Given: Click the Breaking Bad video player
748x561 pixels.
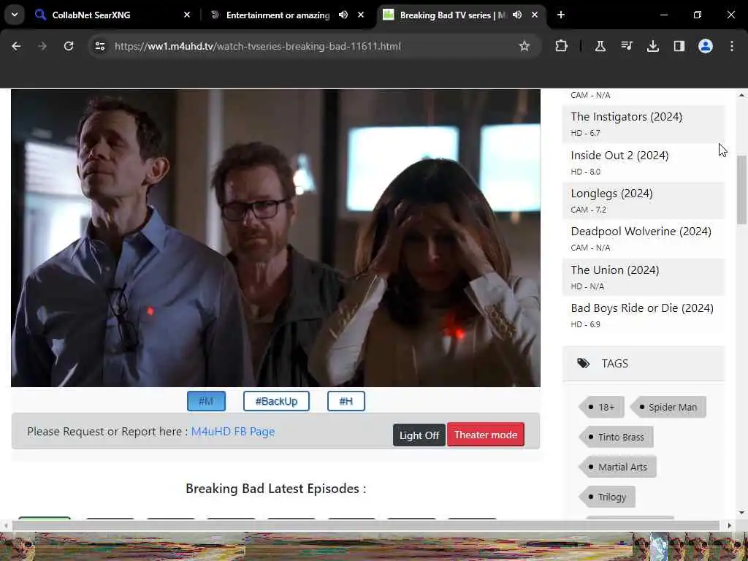Looking at the screenshot, I should [275, 237].
